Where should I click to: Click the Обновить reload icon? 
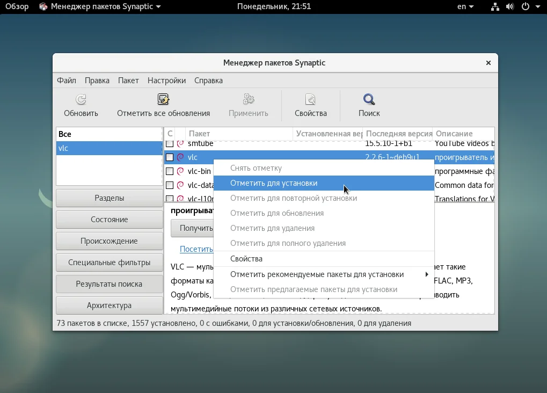point(81,100)
